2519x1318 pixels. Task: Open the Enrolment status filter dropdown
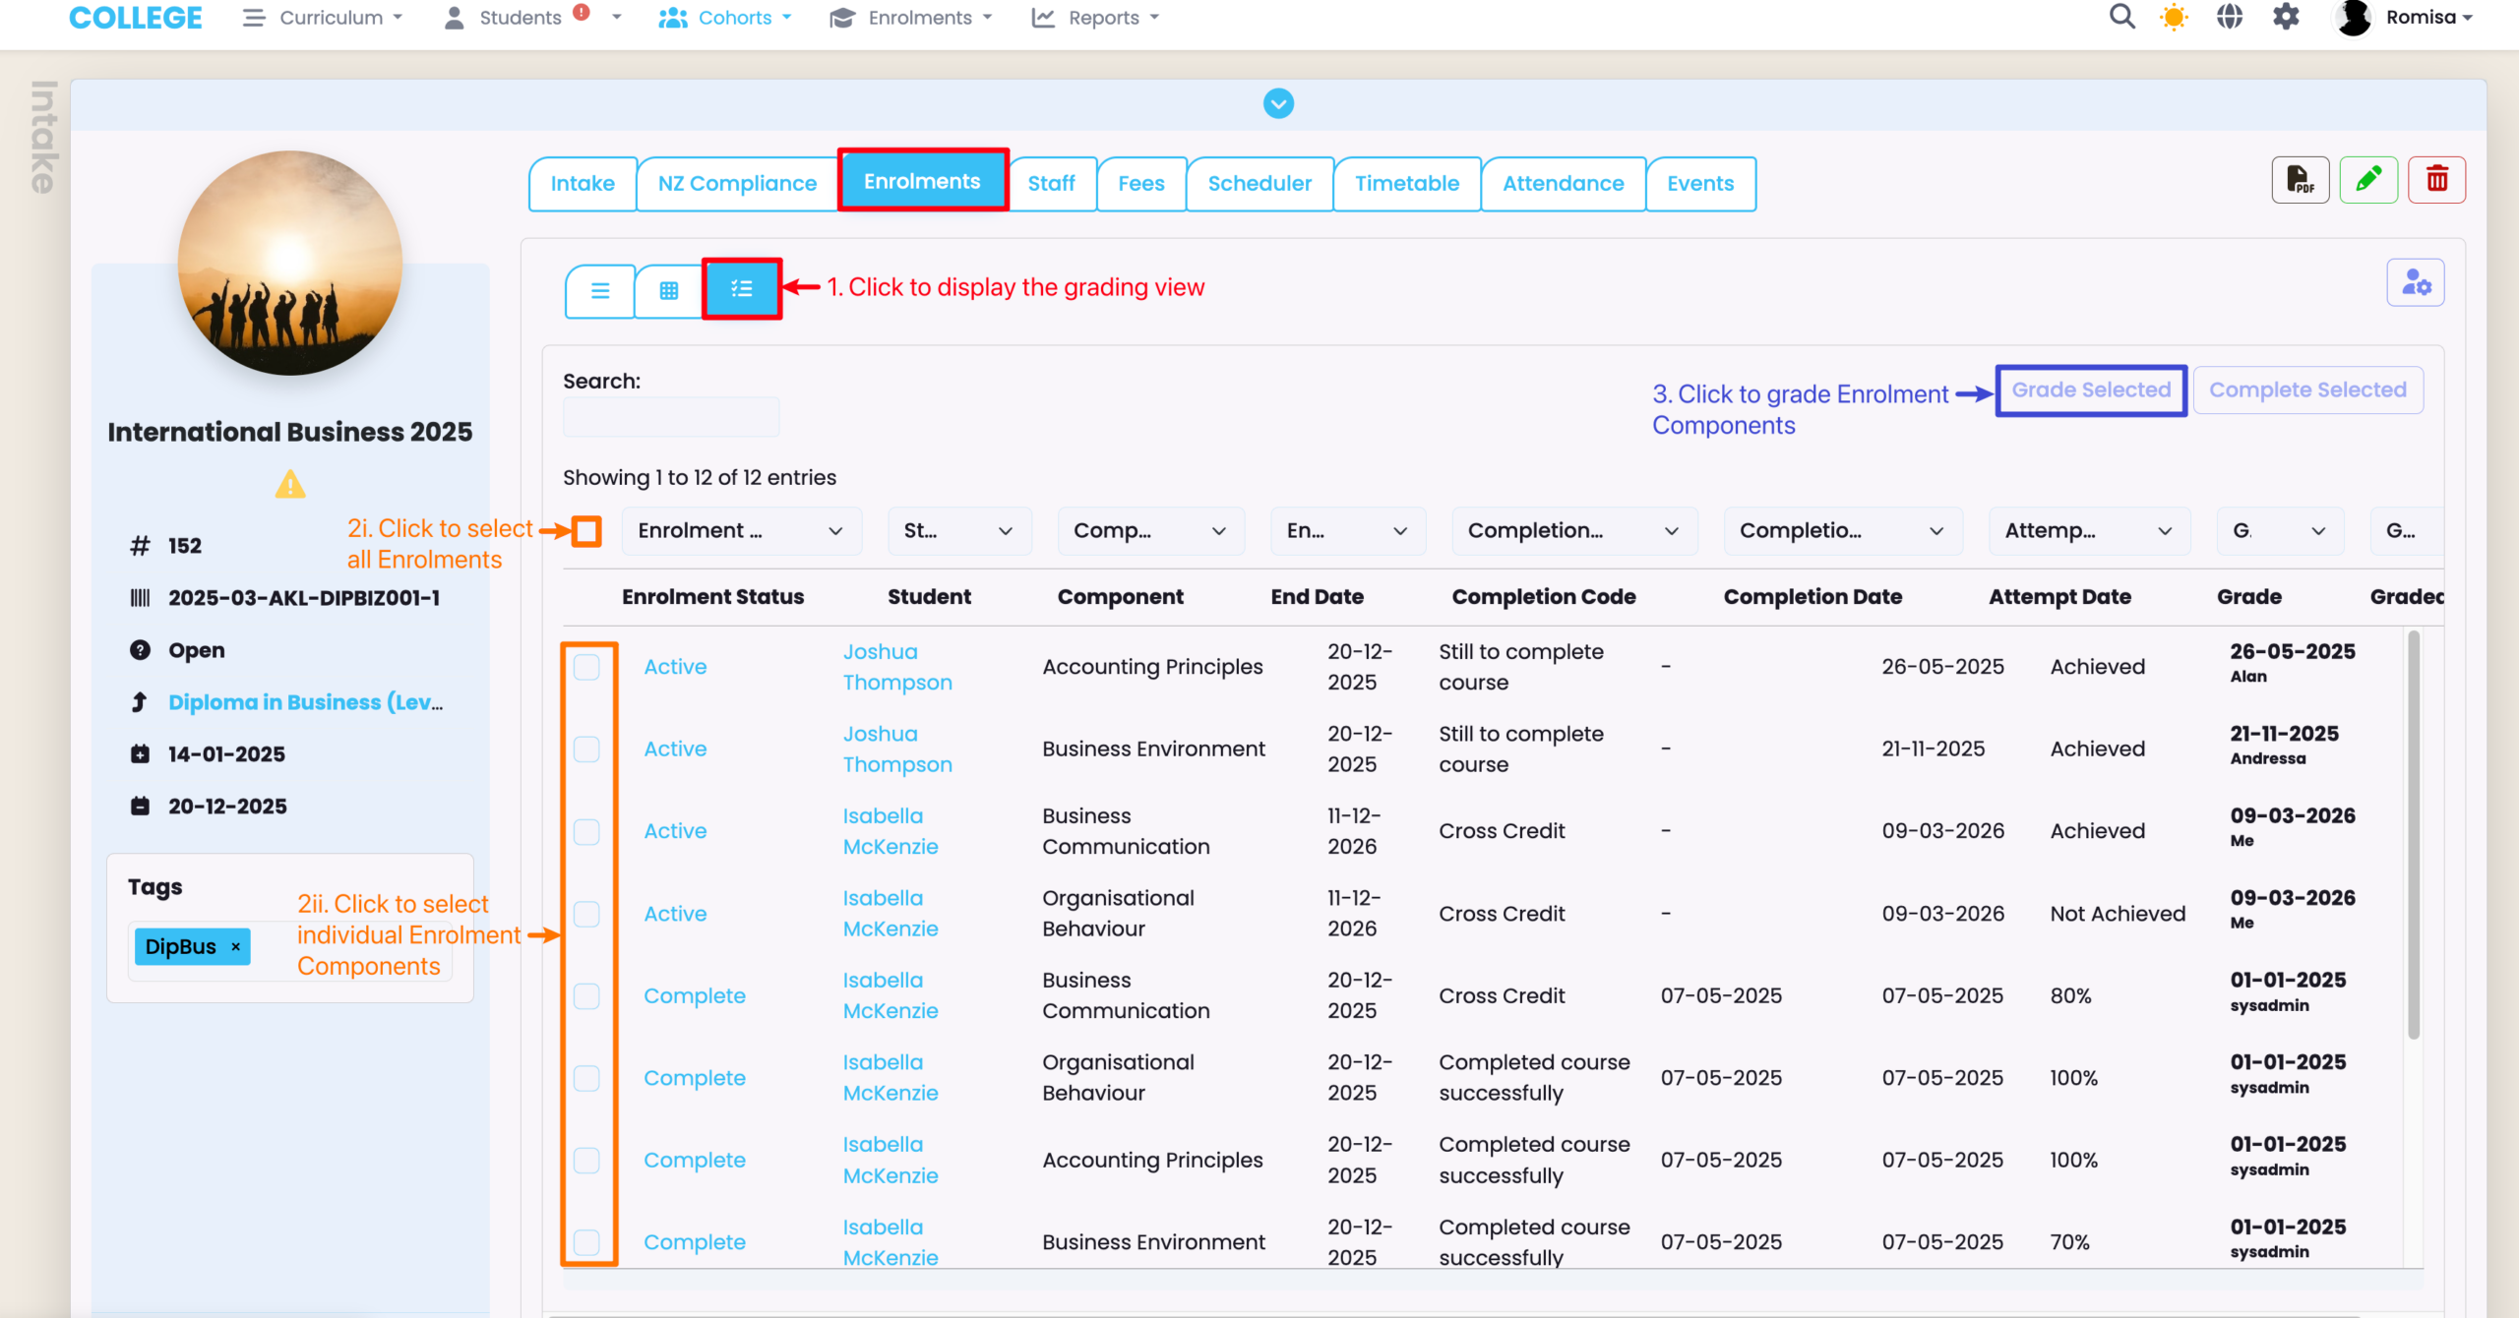click(x=740, y=531)
